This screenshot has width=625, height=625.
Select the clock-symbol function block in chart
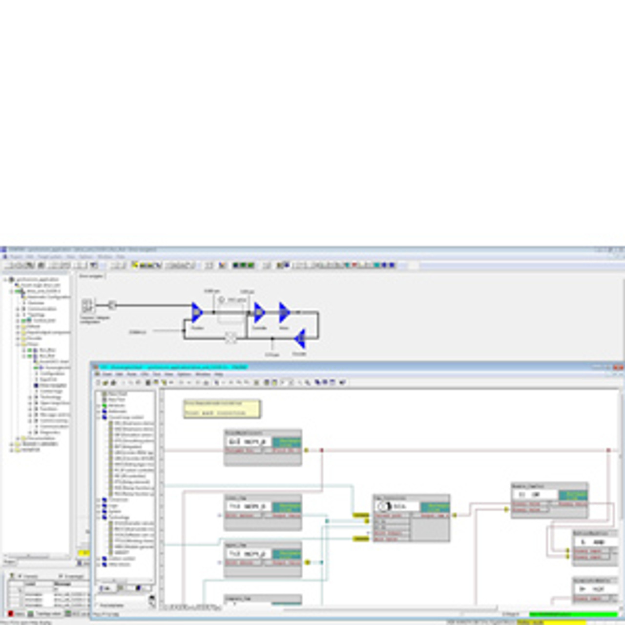[x=385, y=506]
